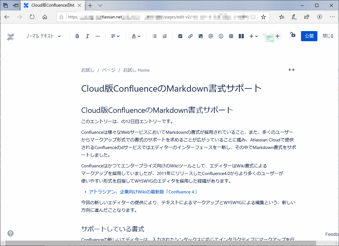Share this page from browser
Screen dimensions: 339x246
pyautogui.click(x=307, y=17)
